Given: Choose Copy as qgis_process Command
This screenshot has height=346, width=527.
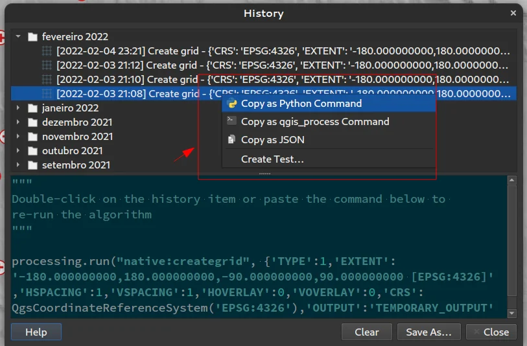Looking at the screenshot, I should click(x=315, y=121).
